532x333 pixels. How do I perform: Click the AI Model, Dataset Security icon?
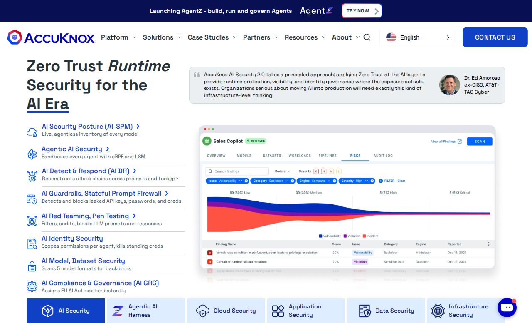click(32, 266)
